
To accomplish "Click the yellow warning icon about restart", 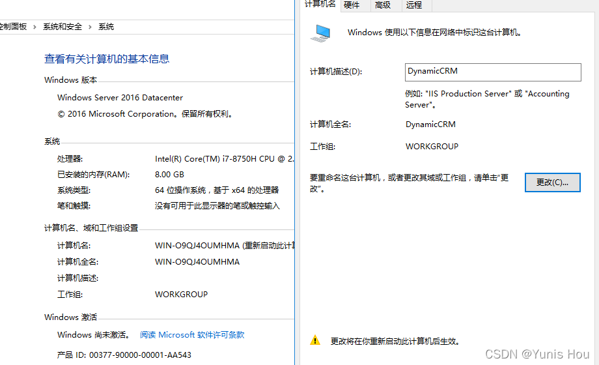I will click(x=315, y=340).
